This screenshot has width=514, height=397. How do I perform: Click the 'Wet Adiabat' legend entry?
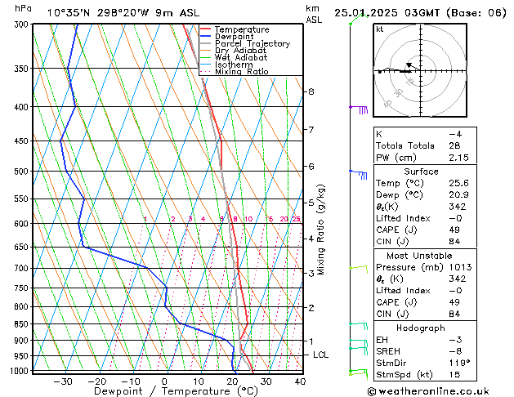(241, 58)
